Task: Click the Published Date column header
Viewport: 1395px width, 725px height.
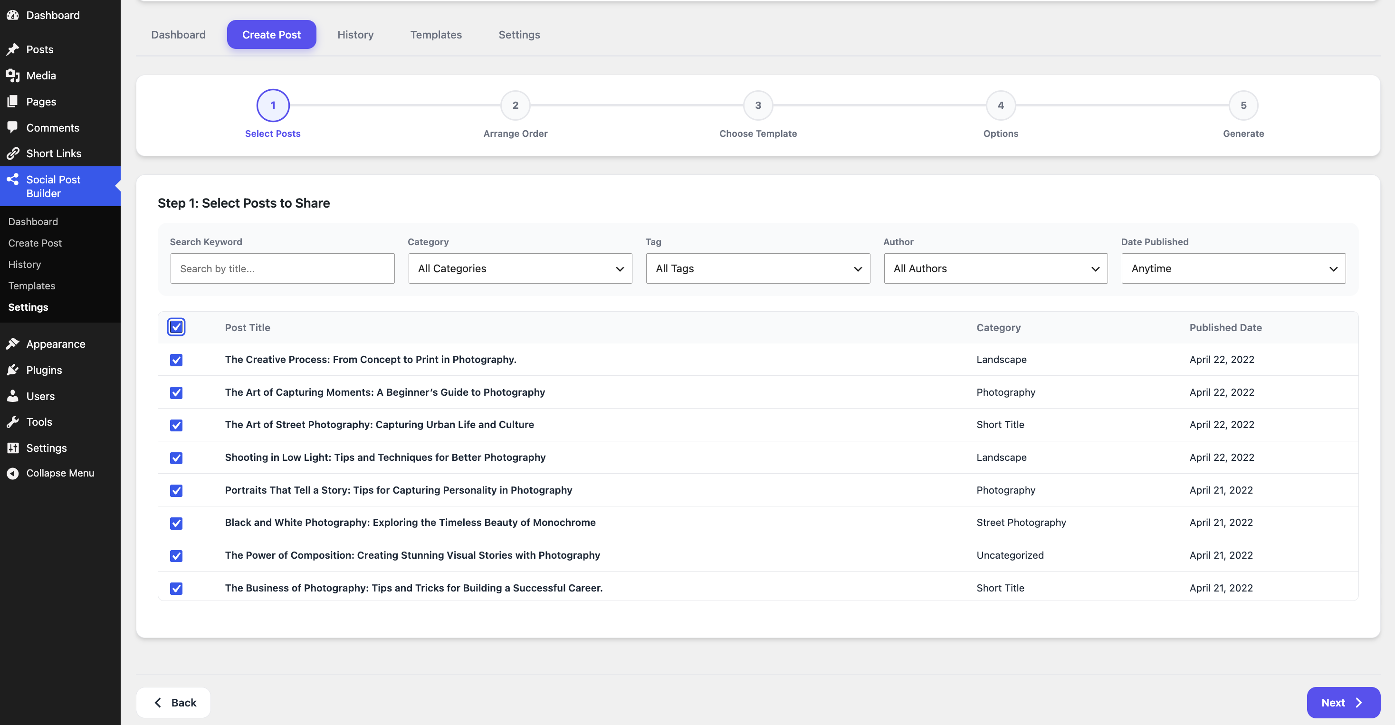Action: click(x=1225, y=327)
